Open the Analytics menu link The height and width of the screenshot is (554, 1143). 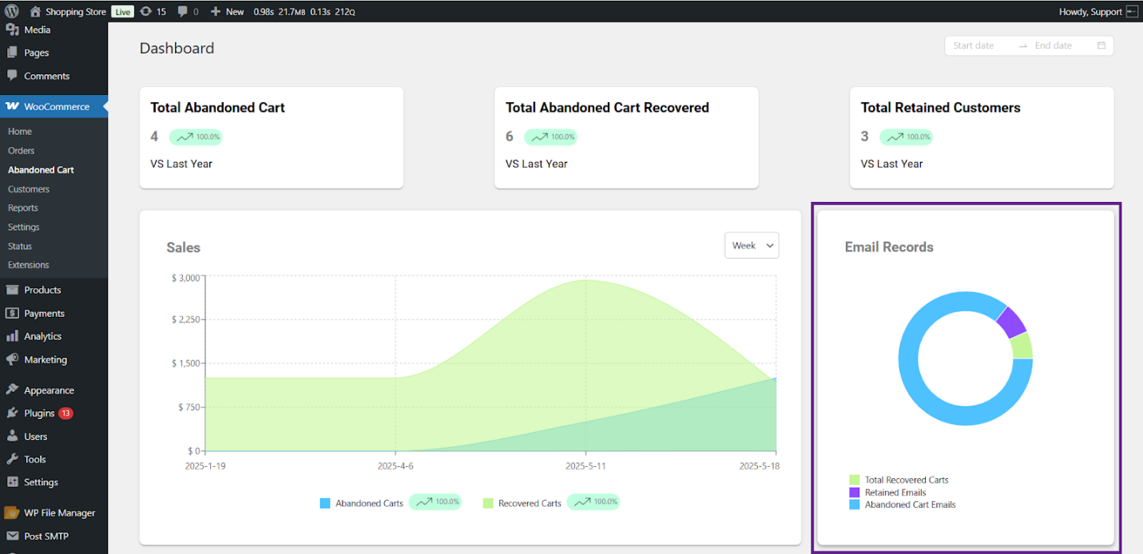tap(42, 336)
